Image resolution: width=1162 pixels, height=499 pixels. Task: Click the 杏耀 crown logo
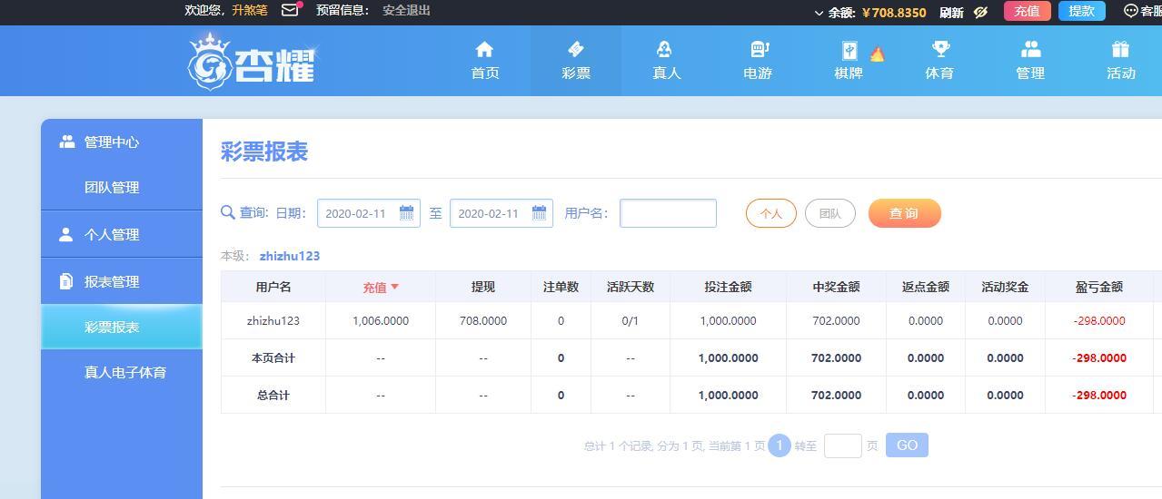251,62
